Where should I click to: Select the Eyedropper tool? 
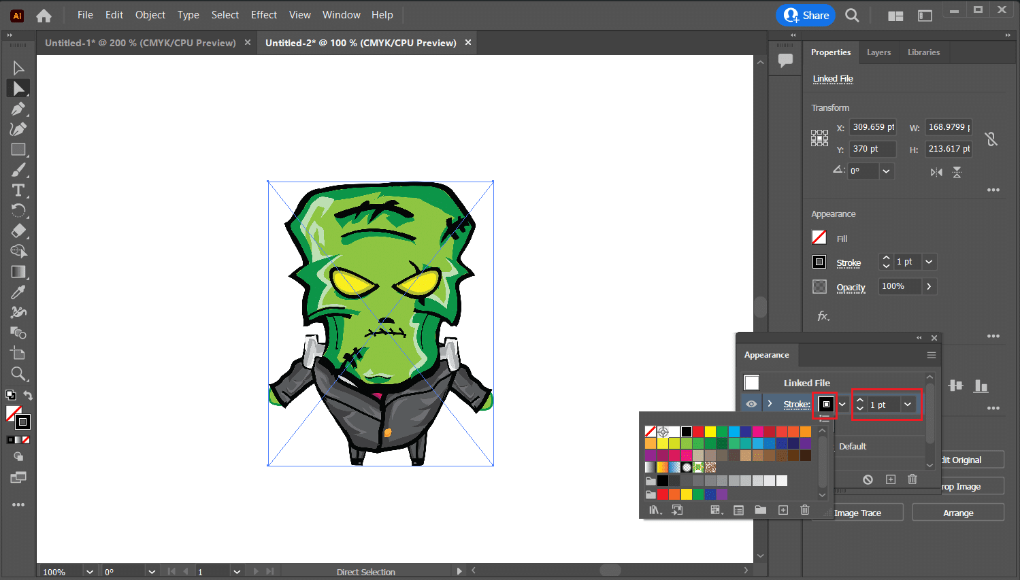[x=18, y=292]
